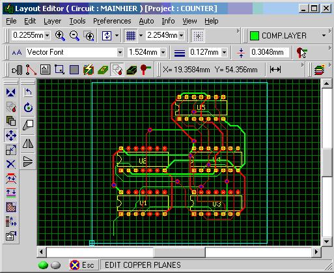The height and width of the screenshot is (273, 334).
Task: Click the undo curved arrow icon
Action: pyautogui.click(x=28, y=93)
